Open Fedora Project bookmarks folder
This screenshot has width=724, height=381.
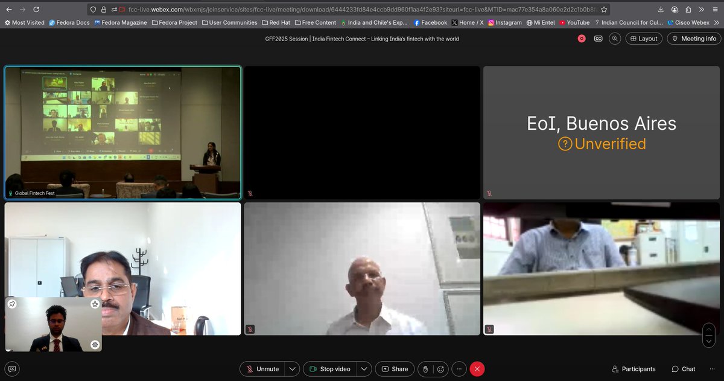pyautogui.click(x=174, y=22)
